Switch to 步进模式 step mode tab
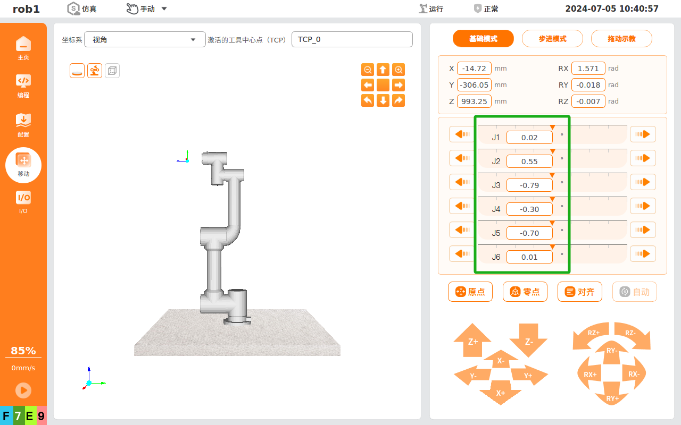Screen dimensions: 681x425 552,39
